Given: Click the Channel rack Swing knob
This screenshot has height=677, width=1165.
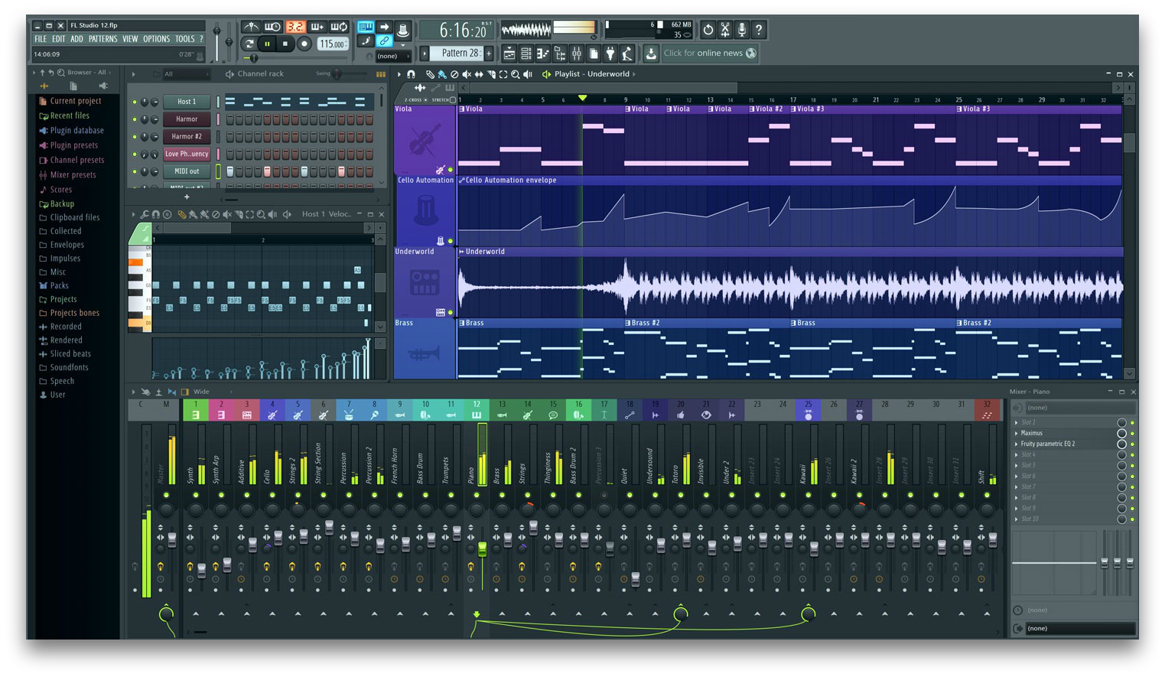Looking at the screenshot, I should point(337,73).
